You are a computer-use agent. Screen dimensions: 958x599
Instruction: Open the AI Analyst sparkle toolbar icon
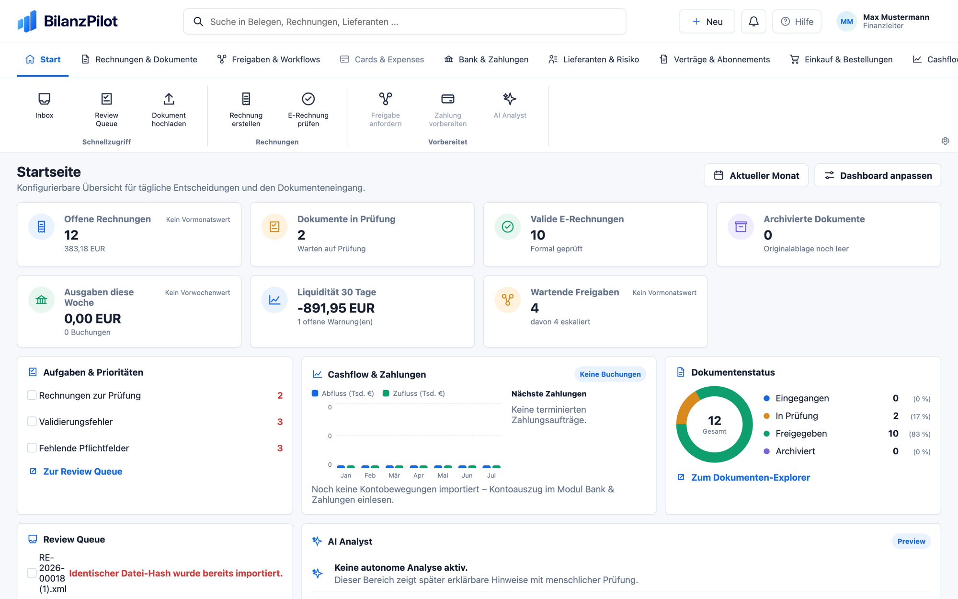510,99
